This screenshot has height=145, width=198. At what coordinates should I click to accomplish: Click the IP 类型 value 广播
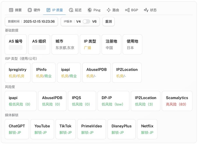88,48
